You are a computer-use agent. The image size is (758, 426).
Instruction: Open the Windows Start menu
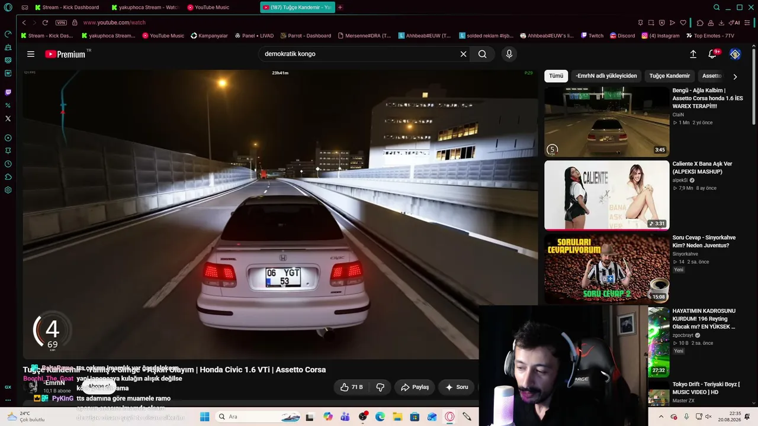204,417
